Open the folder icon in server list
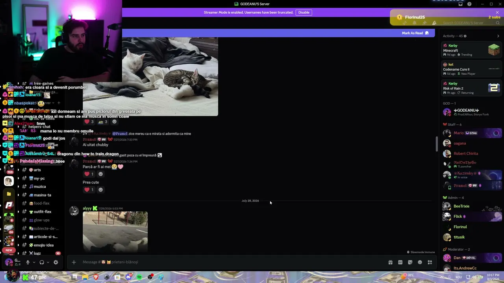 [x=9, y=194]
